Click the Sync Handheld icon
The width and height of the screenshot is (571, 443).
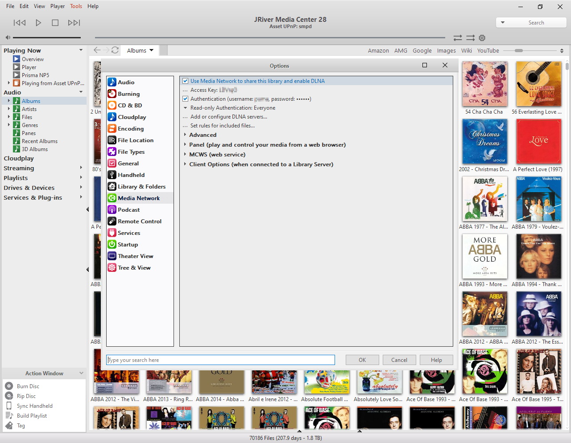(9, 406)
